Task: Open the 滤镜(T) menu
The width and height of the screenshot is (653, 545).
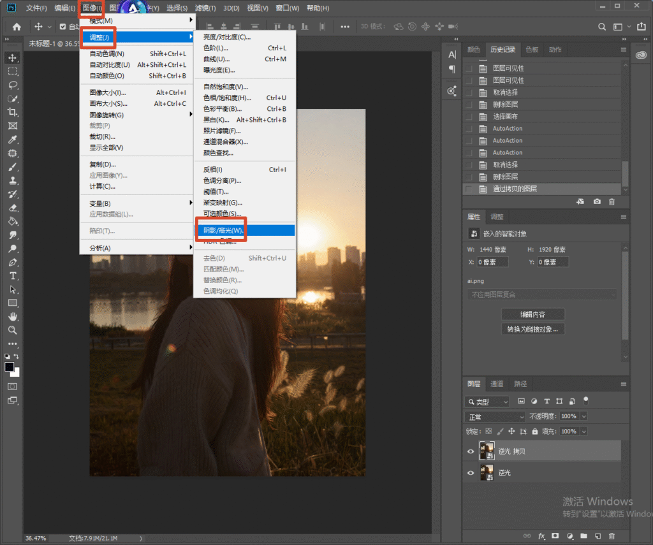Action: (x=205, y=8)
